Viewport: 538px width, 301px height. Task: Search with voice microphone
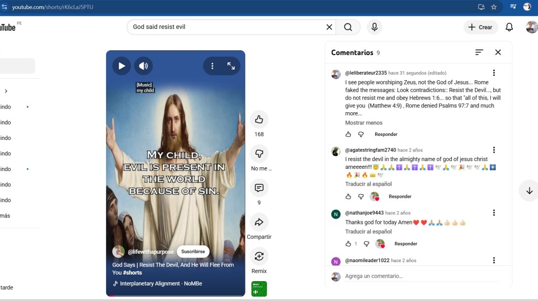374,27
